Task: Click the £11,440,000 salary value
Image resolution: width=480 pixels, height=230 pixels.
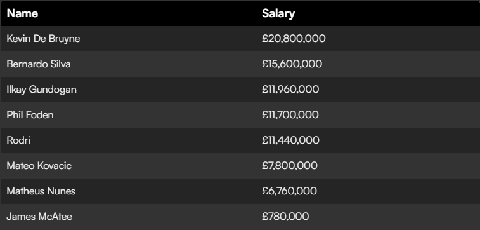Action: click(x=290, y=140)
